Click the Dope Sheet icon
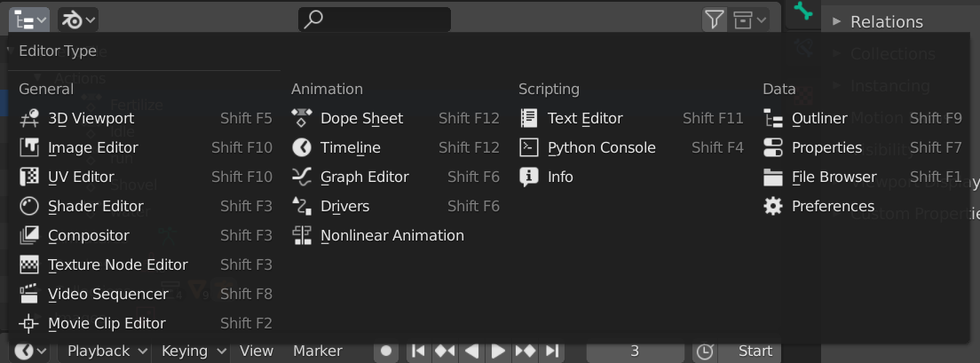 pos(302,118)
